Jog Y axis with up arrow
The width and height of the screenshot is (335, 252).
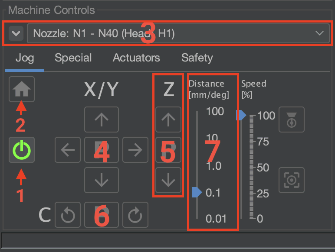(x=101, y=120)
